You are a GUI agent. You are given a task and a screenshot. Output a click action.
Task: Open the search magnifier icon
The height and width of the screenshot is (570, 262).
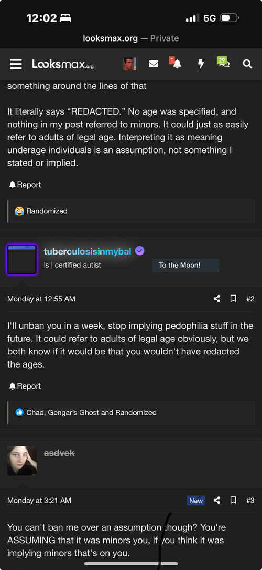pos(247,64)
